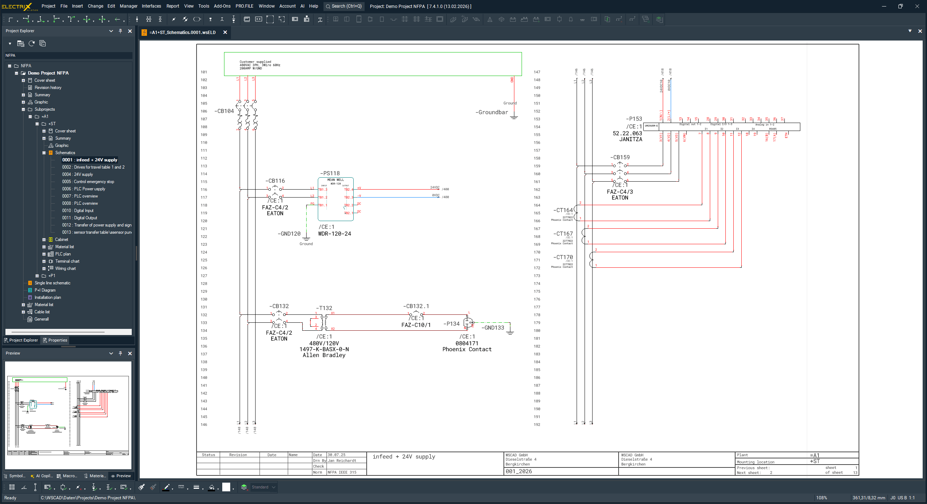Image resolution: width=927 pixels, height=504 pixels.
Task: Expand the +P1 folder node
Action: tap(37, 276)
